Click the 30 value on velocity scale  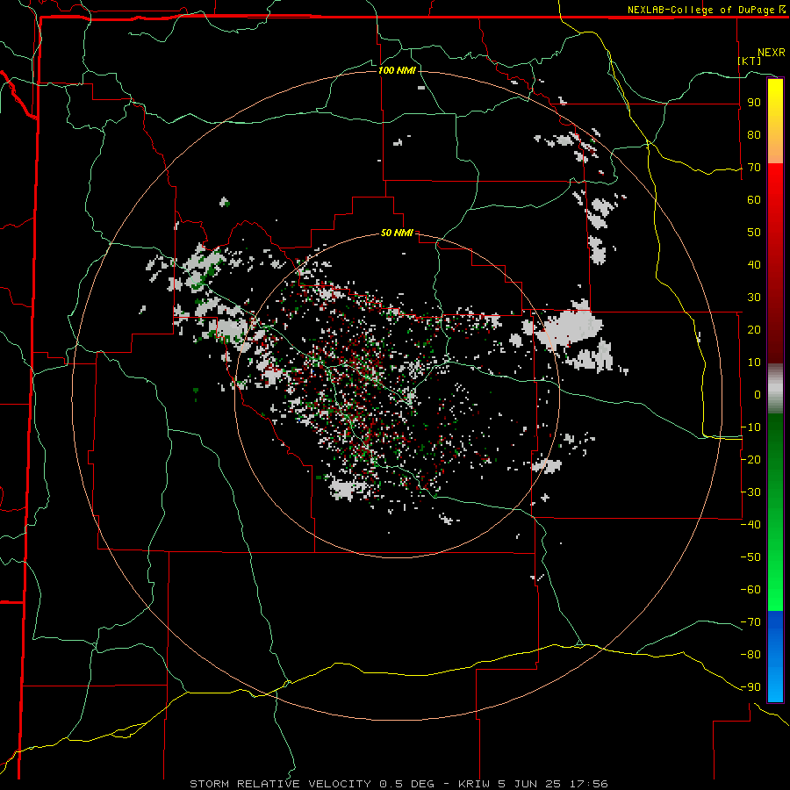754,298
